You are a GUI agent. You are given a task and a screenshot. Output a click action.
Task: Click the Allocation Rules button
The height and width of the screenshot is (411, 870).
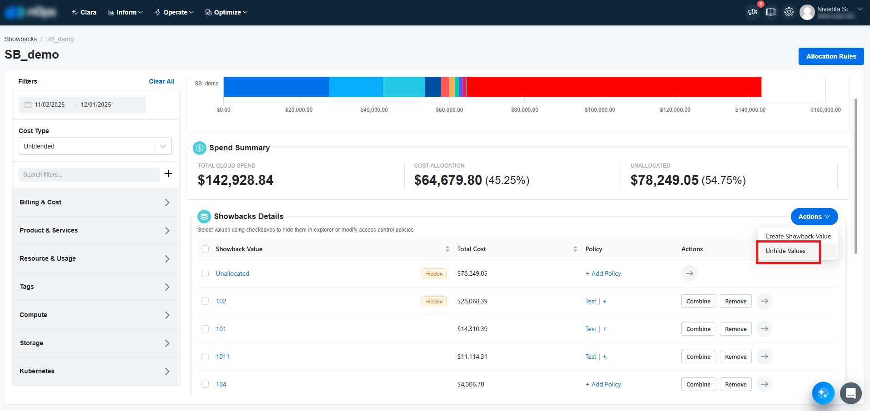(831, 56)
